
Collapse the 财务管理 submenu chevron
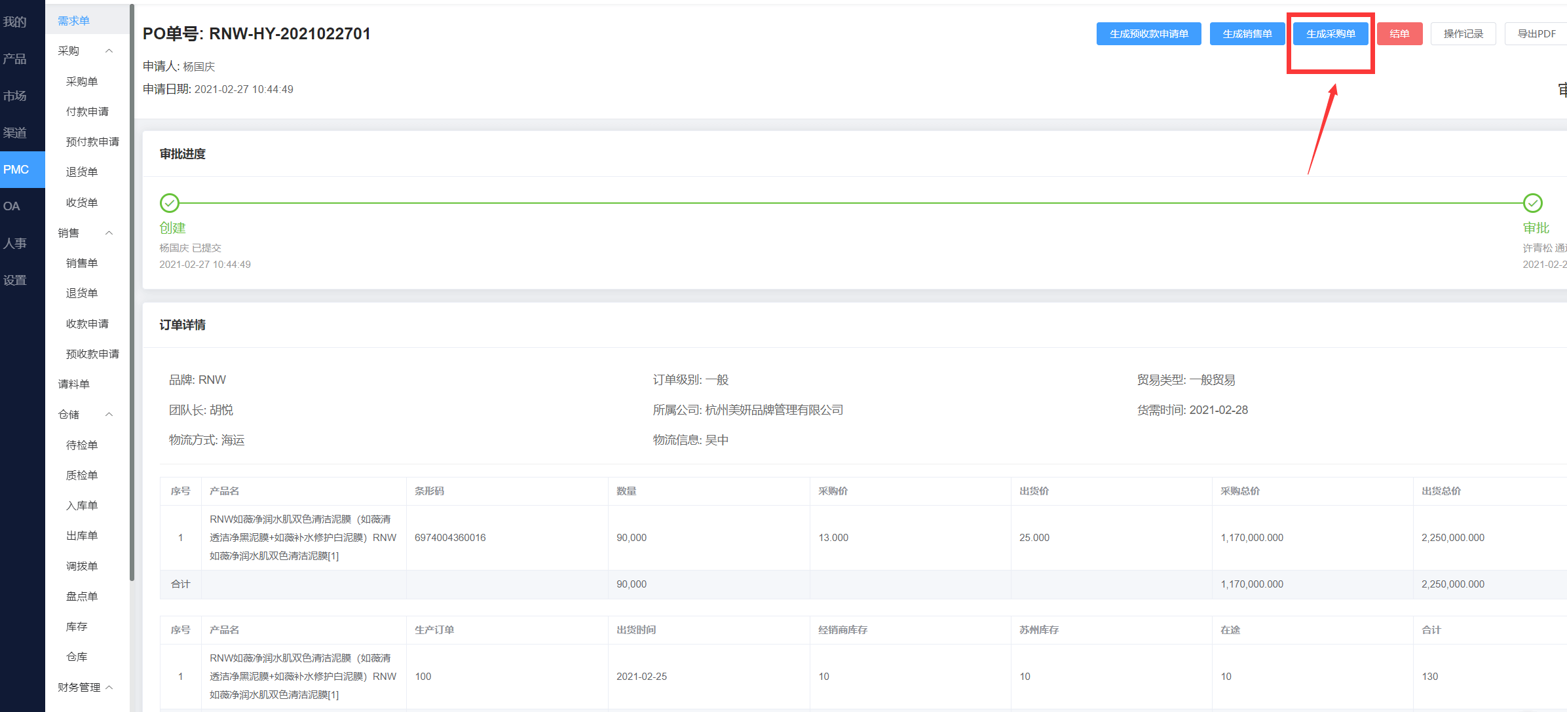109,687
